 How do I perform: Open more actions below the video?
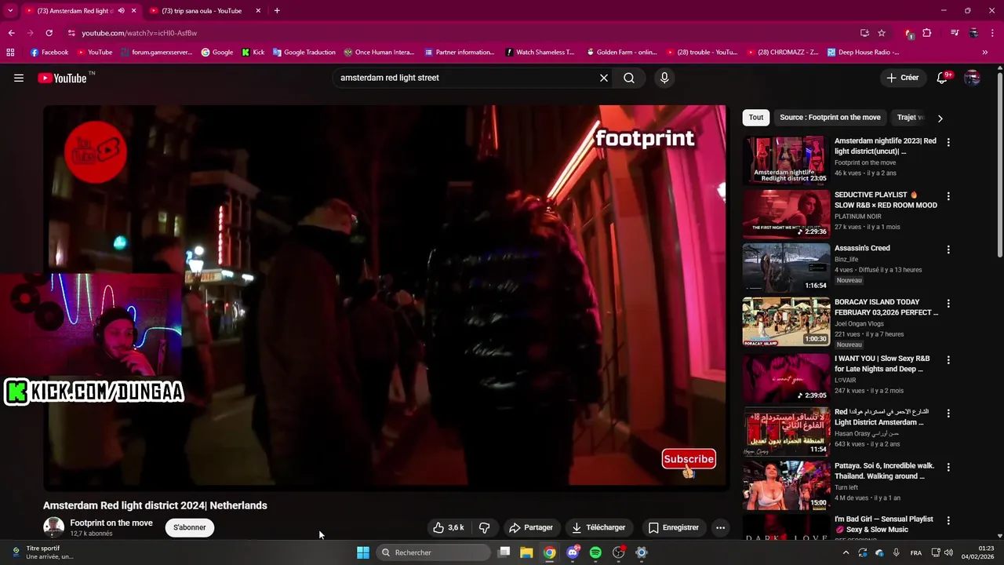coord(720,527)
